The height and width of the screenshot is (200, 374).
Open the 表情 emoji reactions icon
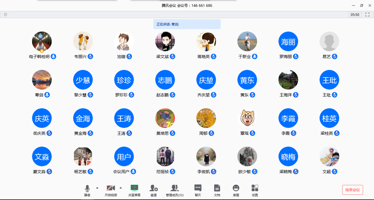tap(236, 188)
